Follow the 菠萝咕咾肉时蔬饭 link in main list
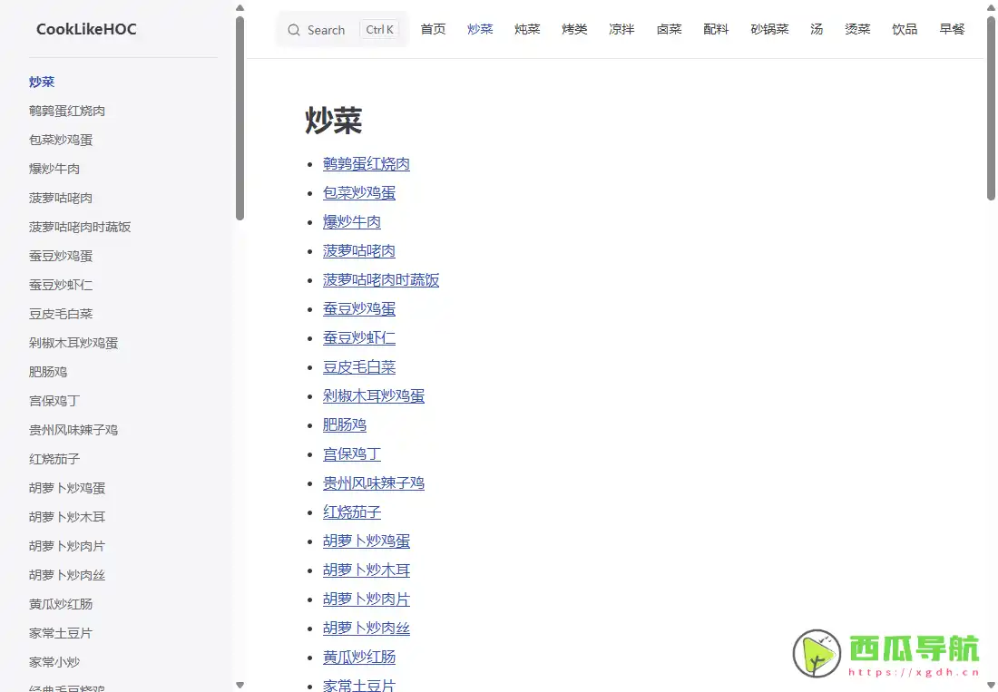 (381, 280)
